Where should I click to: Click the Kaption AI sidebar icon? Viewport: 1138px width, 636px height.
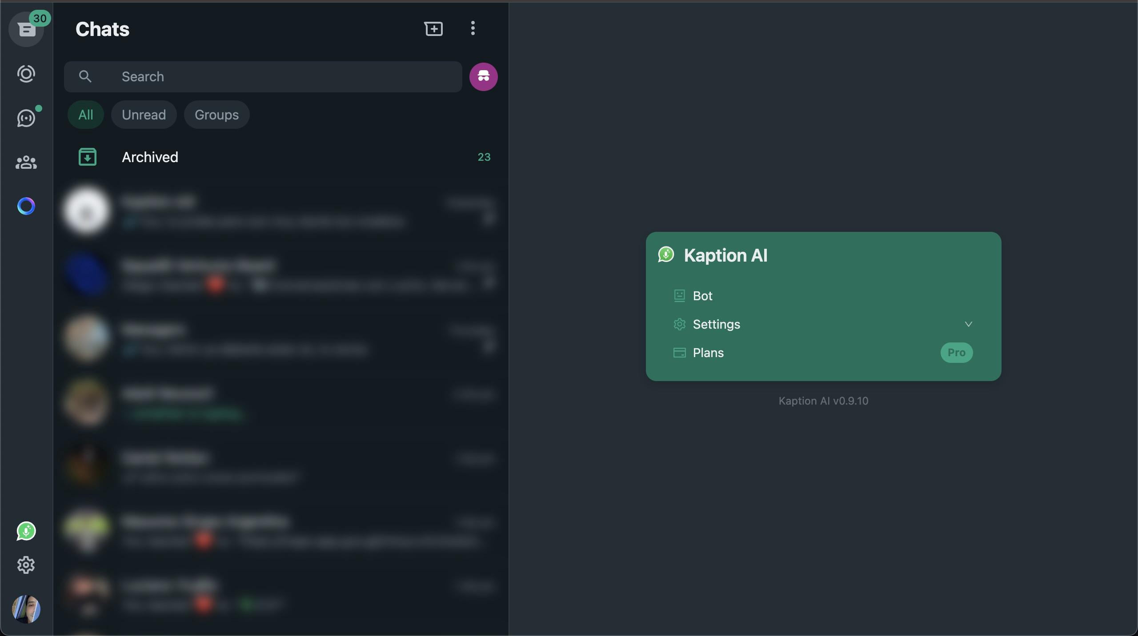tap(26, 531)
